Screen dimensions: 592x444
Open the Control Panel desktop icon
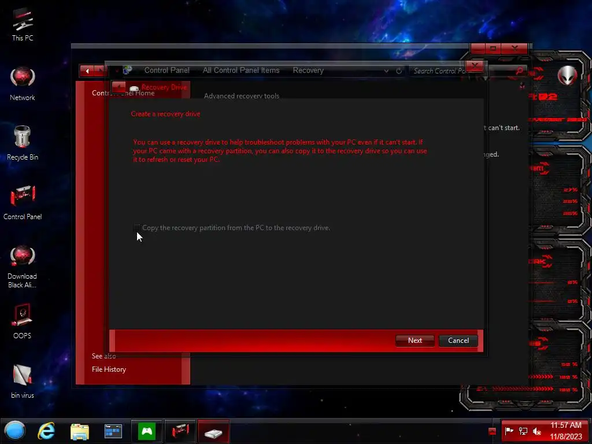23,202
